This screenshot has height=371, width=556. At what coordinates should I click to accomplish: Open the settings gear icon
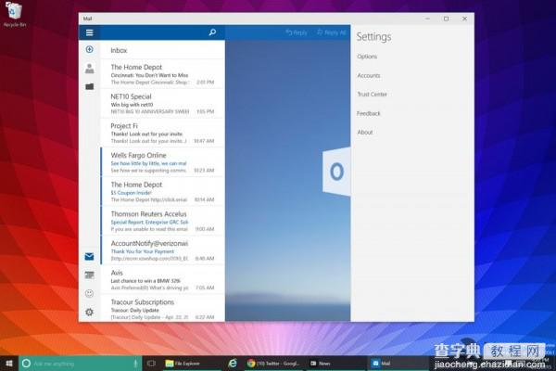point(89,312)
